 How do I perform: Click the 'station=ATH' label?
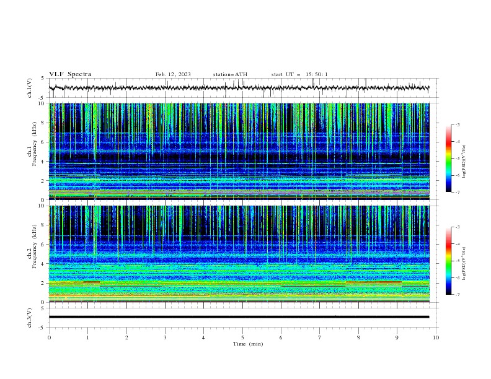230,74
